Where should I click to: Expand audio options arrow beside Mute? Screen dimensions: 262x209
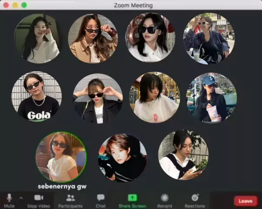20,198
